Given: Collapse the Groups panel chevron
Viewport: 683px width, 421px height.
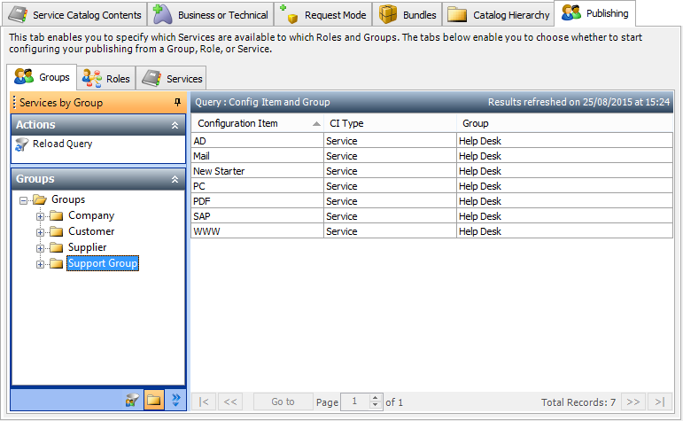Looking at the screenshot, I should [x=175, y=179].
